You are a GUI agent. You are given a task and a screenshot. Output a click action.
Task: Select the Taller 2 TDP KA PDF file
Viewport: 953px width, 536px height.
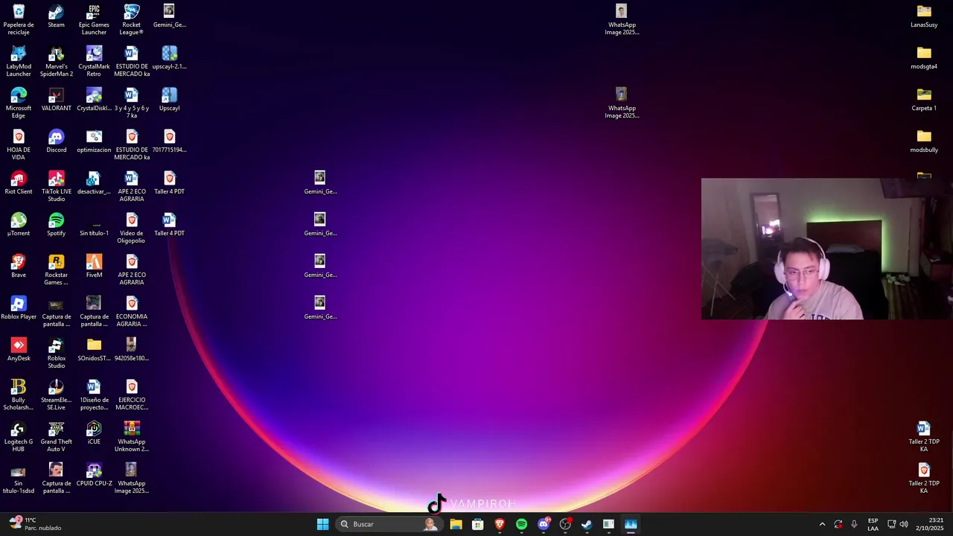coord(923,479)
